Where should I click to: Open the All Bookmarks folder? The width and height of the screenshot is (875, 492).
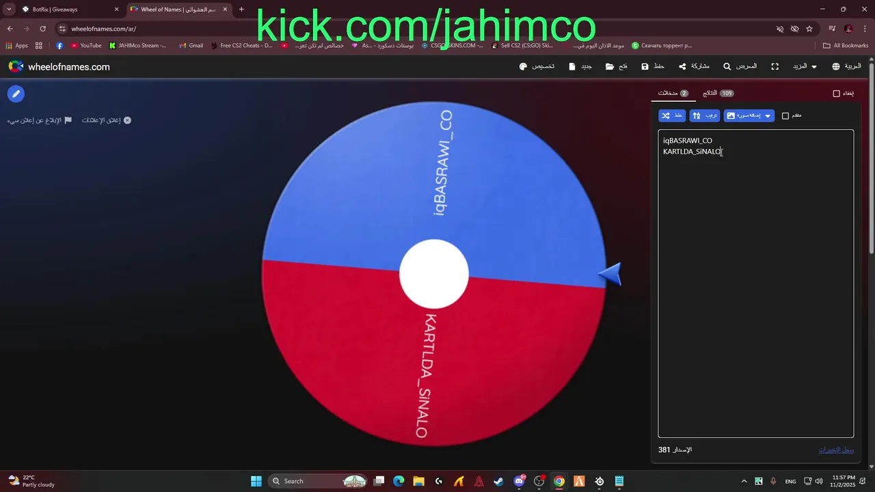(846, 46)
